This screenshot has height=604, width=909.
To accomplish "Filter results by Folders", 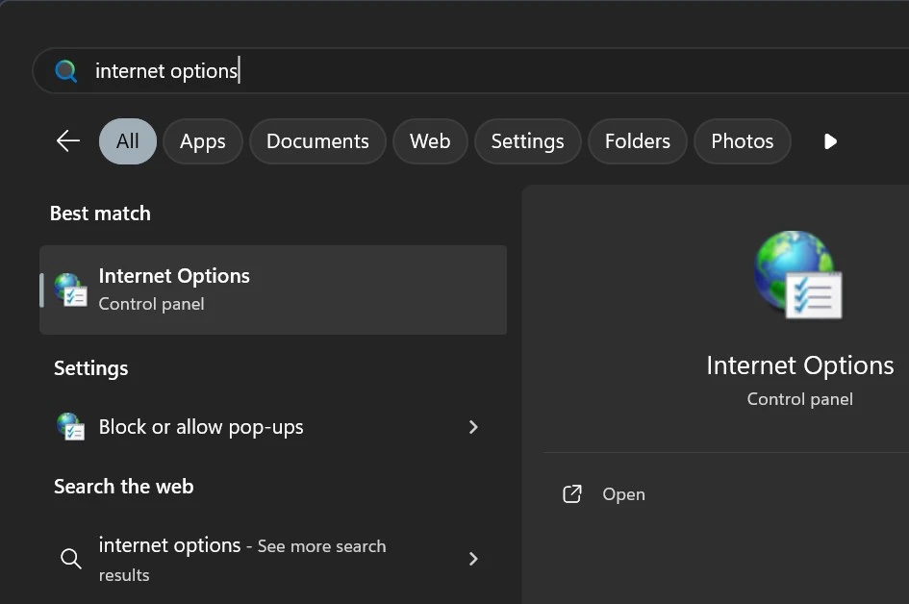I will (638, 140).
